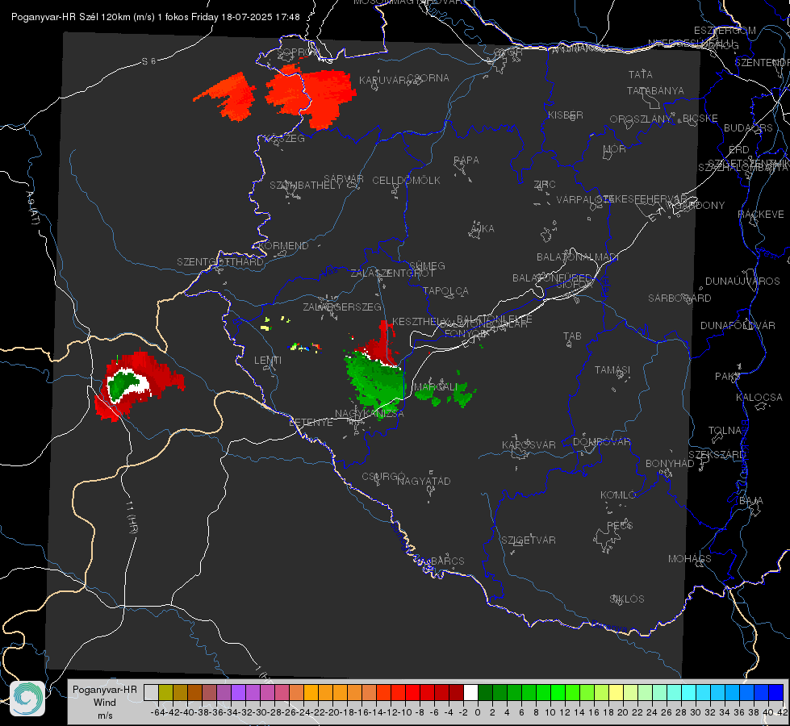
Task: Click the AJKA city label
Action: [x=483, y=229]
